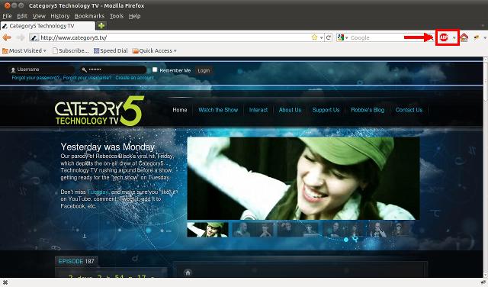Bookmark this page with the star icon
Screen dimensions: 488x287
[315, 37]
